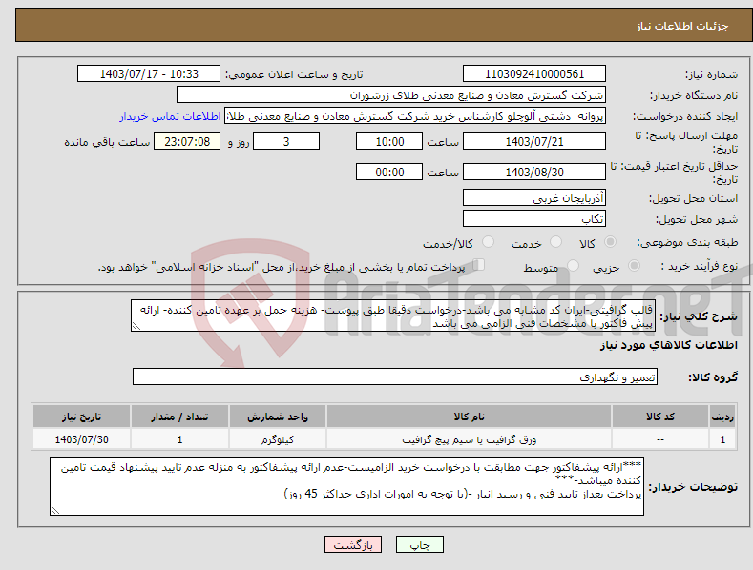Select the کالا radio button
Viewport: 753px width, 570px height.
[x=611, y=242]
